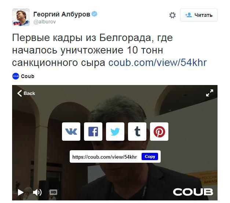The width and height of the screenshot is (230, 203).
Task: Open the @alburov handle
Action: coord(45,22)
